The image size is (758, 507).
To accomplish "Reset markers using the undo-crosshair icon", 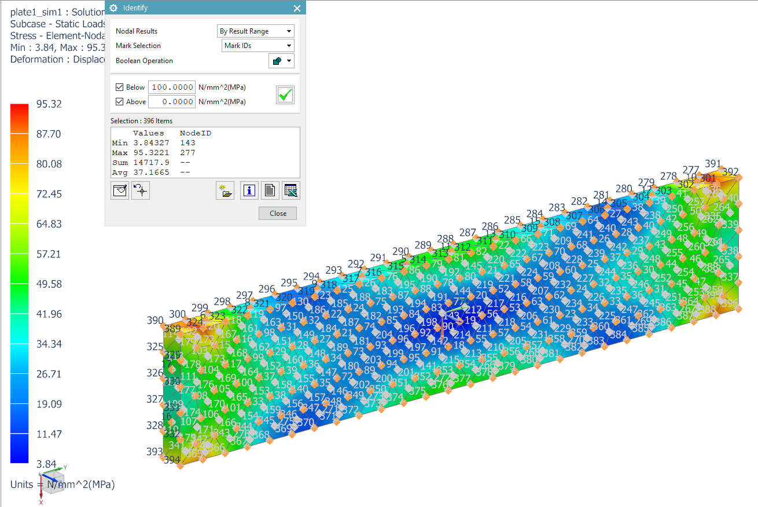I will 140,190.
